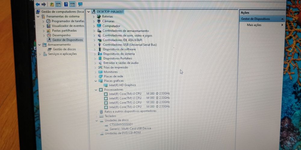Click the Placas de rede icon
Screen dimensions: 301x150
(x=101, y=76)
